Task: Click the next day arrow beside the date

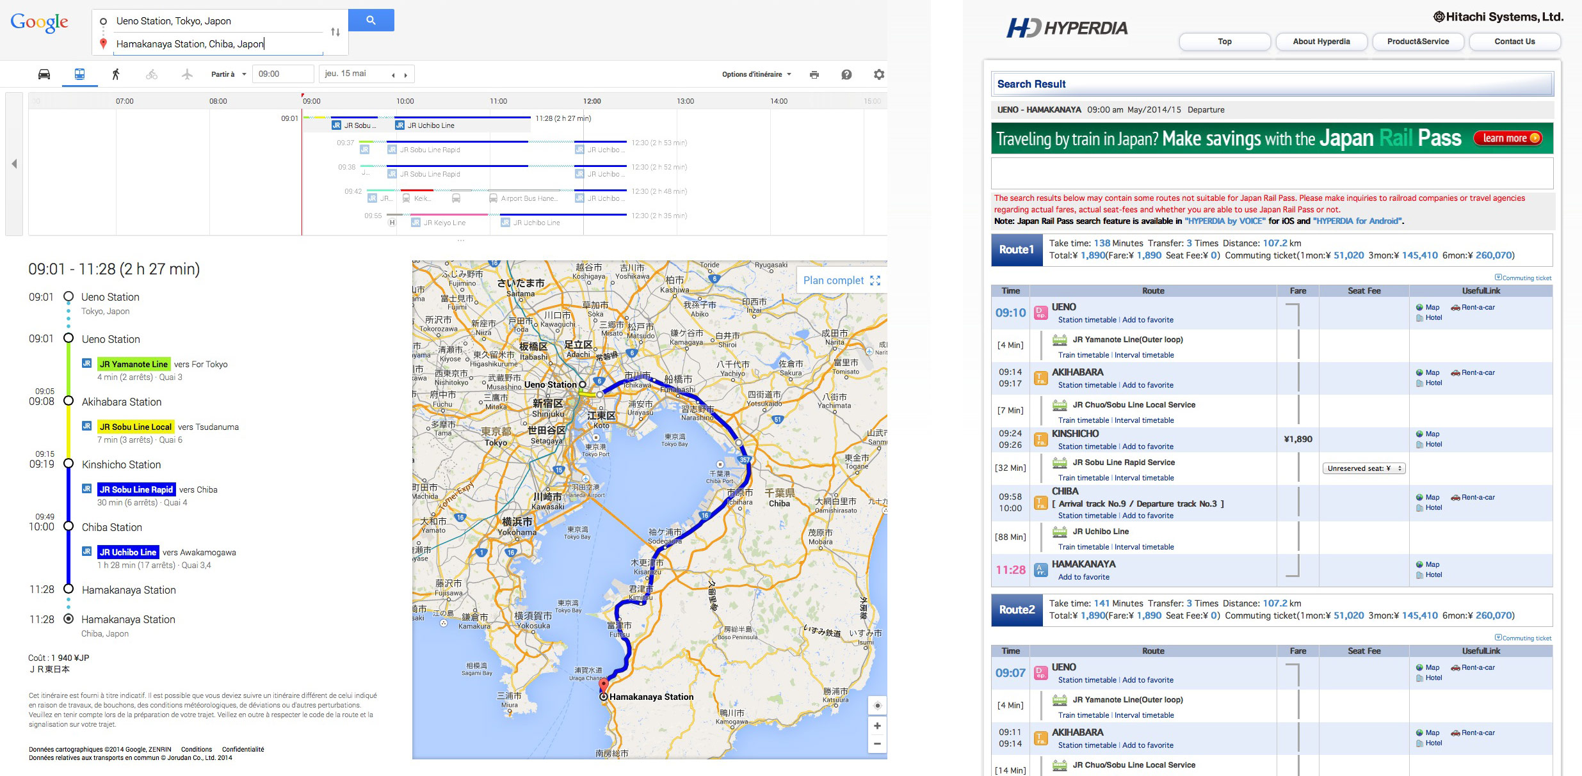Action: click(406, 75)
